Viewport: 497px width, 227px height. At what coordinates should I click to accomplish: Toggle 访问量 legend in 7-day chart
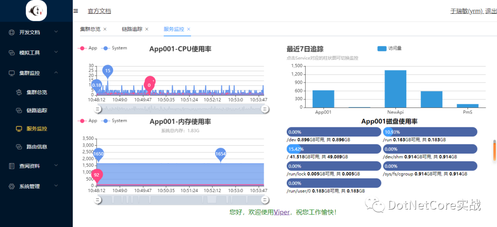pos(390,48)
